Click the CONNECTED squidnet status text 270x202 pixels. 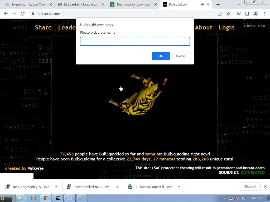[253, 173]
